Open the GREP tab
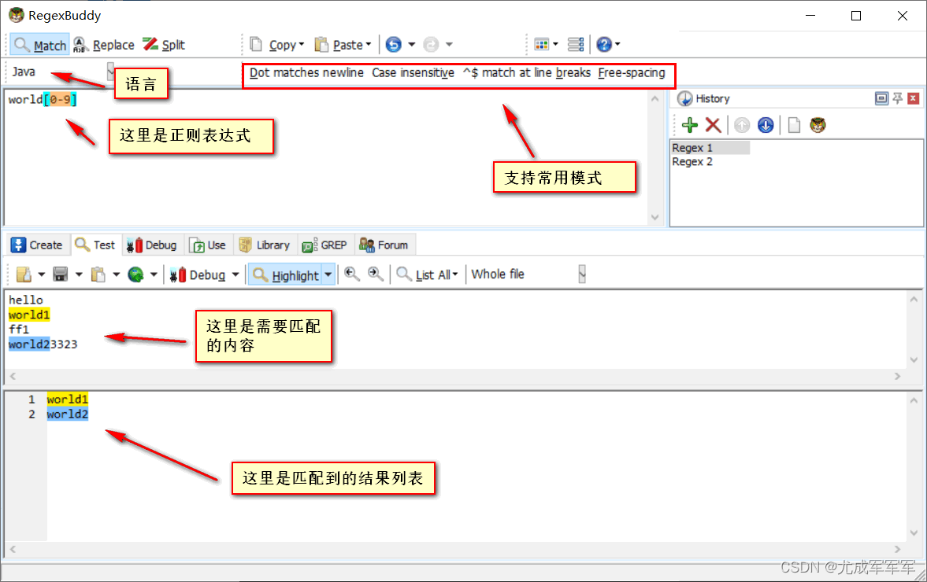 pyautogui.click(x=324, y=245)
